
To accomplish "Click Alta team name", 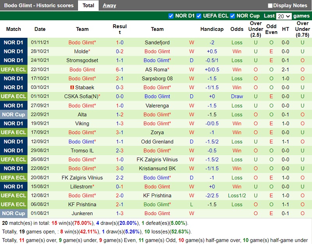I will tap(82, 115).
